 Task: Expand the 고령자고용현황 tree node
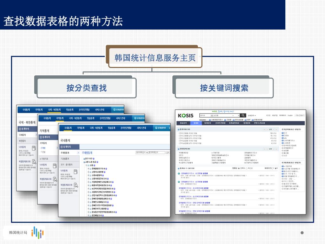[x=88, y=172]
